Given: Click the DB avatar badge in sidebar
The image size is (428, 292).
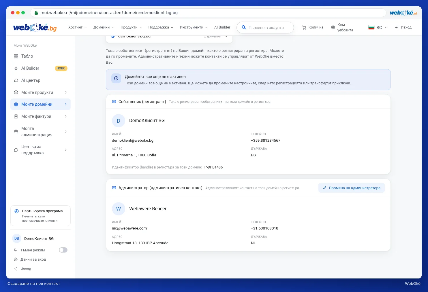Looking at the screenshot, I should 17,239.
